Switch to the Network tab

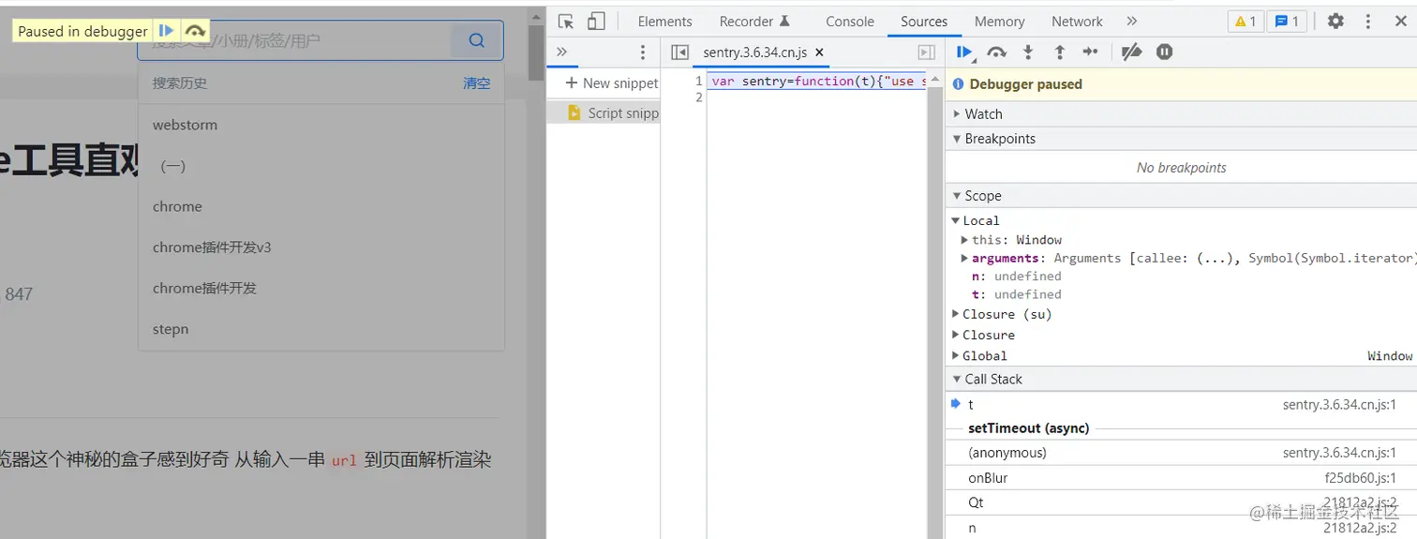pyautogui.click(x=1077, y=21)
